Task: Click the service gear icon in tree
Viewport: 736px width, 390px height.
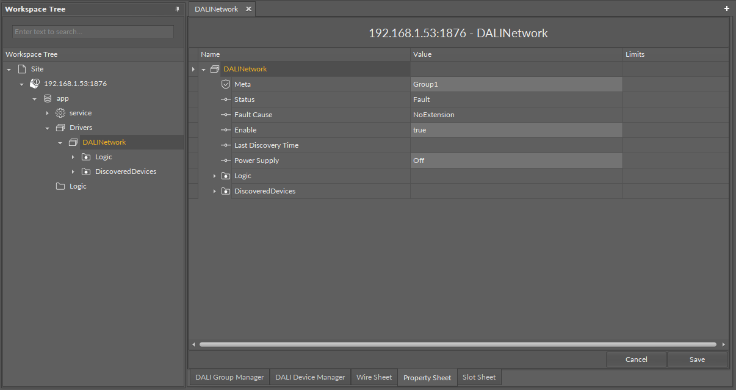Action: 60,113
